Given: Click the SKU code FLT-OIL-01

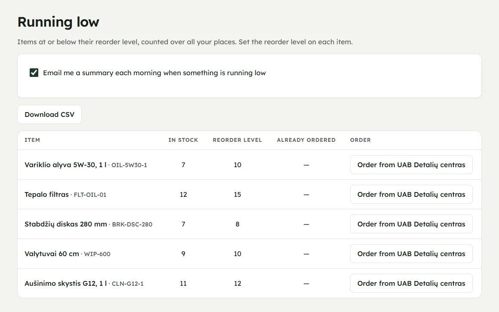Looking at the screenshot, I should coord(90,195).
